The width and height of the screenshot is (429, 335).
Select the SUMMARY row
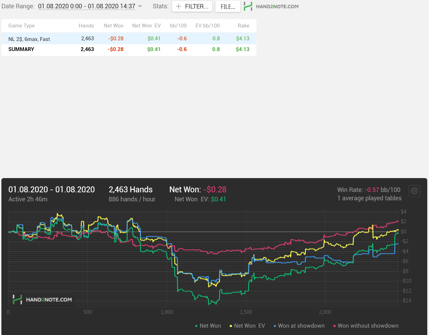point(129,49)
